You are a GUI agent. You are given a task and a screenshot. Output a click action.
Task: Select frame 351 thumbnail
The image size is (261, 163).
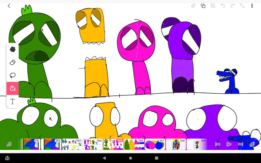(x=30, y=144)
